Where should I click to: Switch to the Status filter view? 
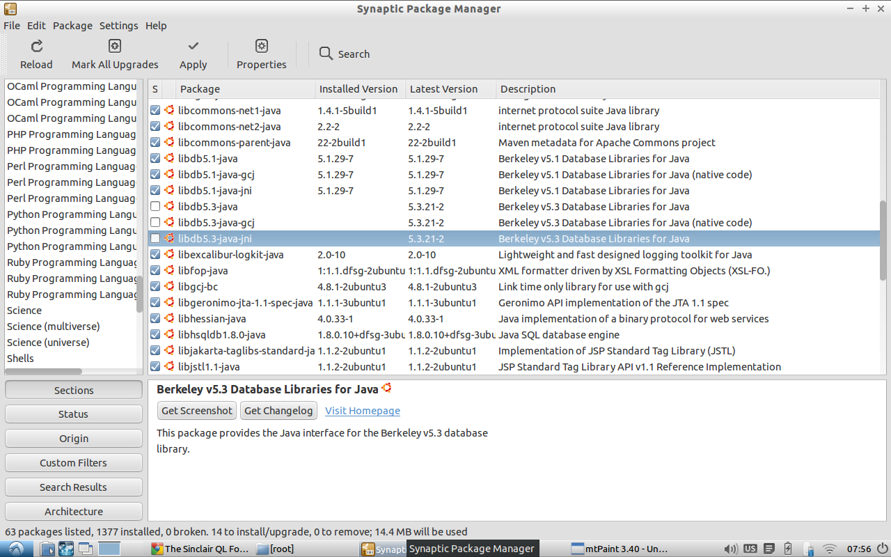click(x=74, y=414)
